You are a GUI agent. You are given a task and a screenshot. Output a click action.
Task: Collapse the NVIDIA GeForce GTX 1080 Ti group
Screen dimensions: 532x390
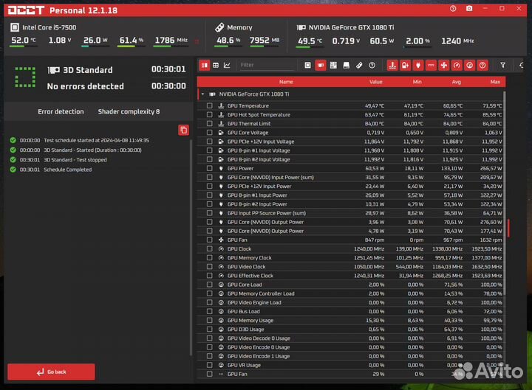[202, 94]
